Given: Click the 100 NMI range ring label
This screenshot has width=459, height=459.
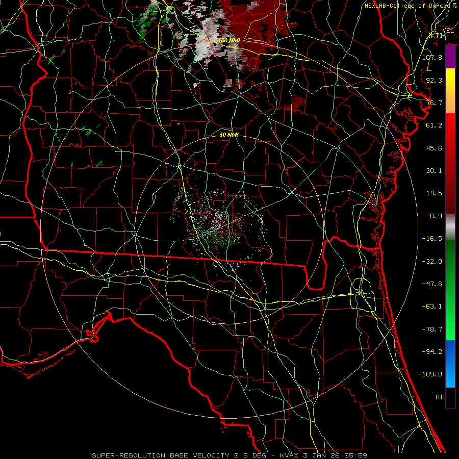Looking at the screenshot, I should 229,40.
